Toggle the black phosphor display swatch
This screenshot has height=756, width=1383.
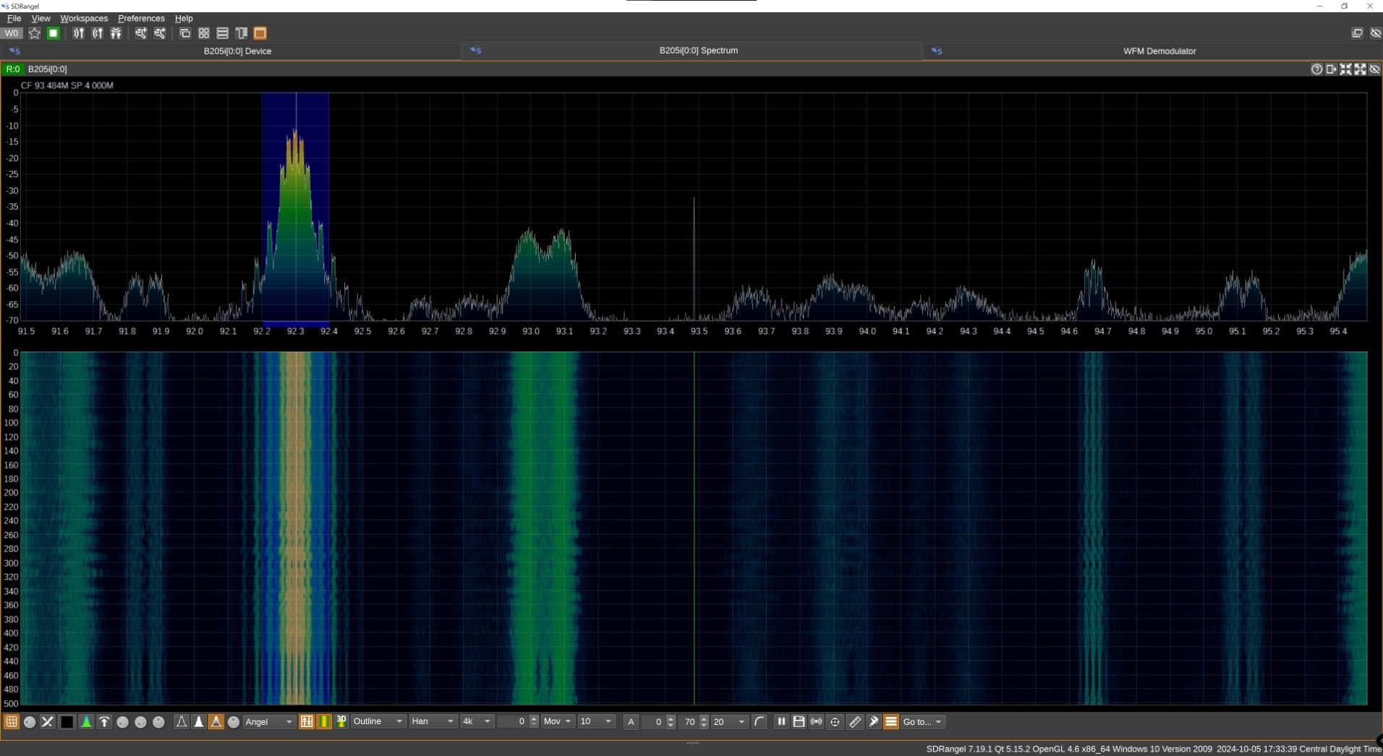tap(67, 721)
